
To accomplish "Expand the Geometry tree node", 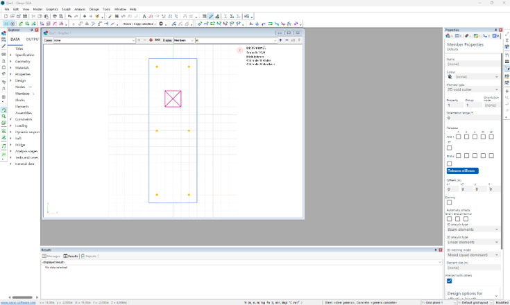I will tap(10, 61).
